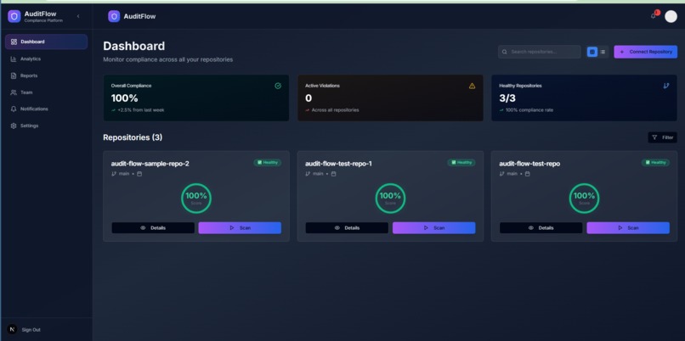Collapse the sidebar with the chevron
The image size is (685, 341).
pos(78,16)
